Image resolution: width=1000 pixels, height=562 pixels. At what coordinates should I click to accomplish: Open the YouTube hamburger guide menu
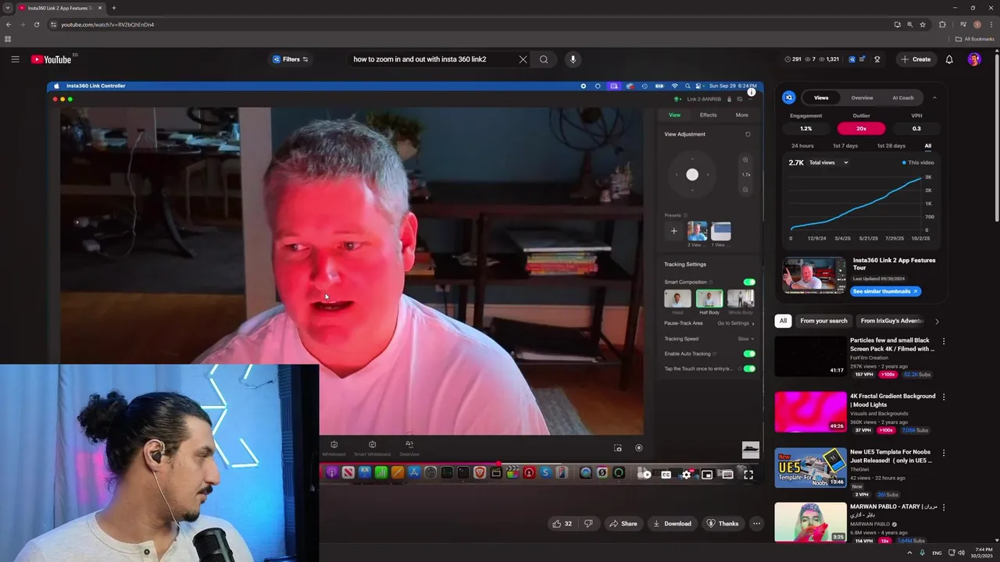pyautogui.click(x=15, y=59)
